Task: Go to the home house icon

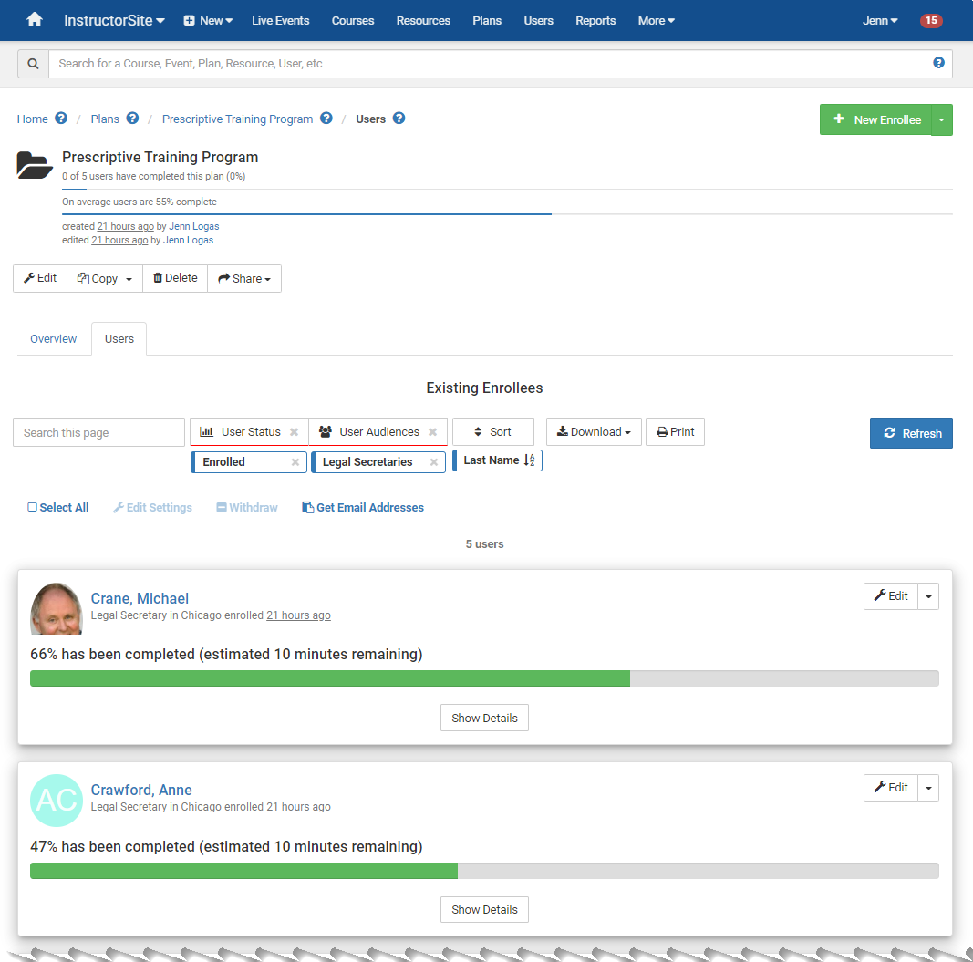Action: coord(35,20)
